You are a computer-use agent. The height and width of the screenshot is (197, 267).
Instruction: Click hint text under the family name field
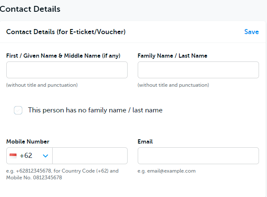[x=173, y=85]
